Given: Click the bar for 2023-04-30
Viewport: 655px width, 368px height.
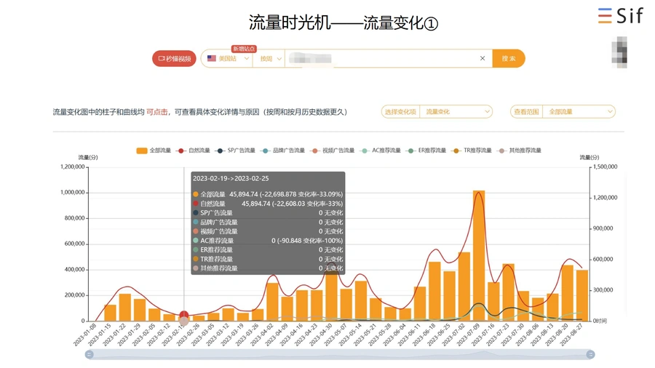Looking at the screenshot, I should coord(332,296).
